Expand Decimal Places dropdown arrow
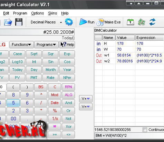This screenshot has width=164, height=142. pos(61,22)
